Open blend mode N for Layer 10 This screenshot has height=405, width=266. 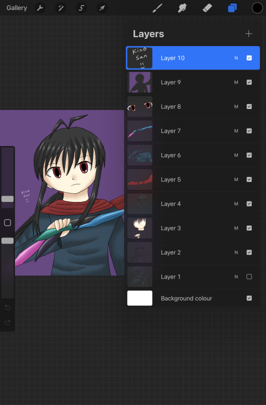point(236,58)
